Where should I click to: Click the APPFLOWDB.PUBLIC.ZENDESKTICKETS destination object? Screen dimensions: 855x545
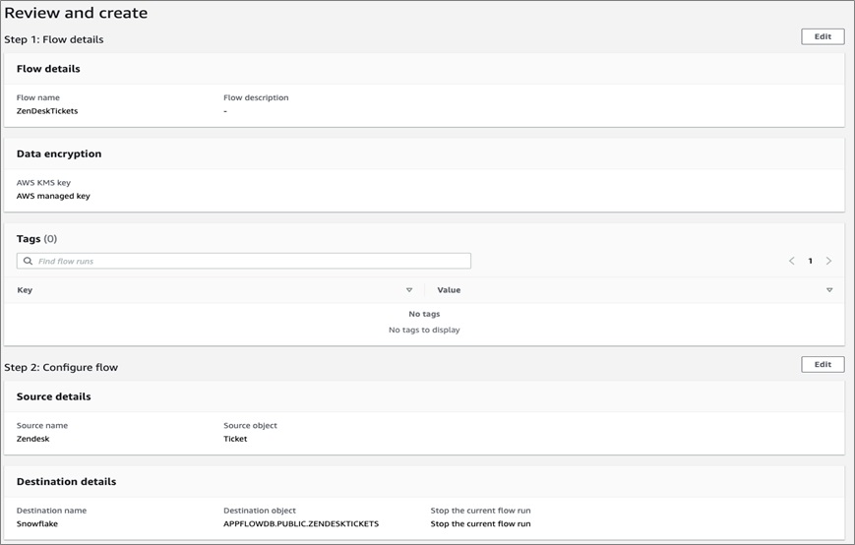click(x=301, y=523)
